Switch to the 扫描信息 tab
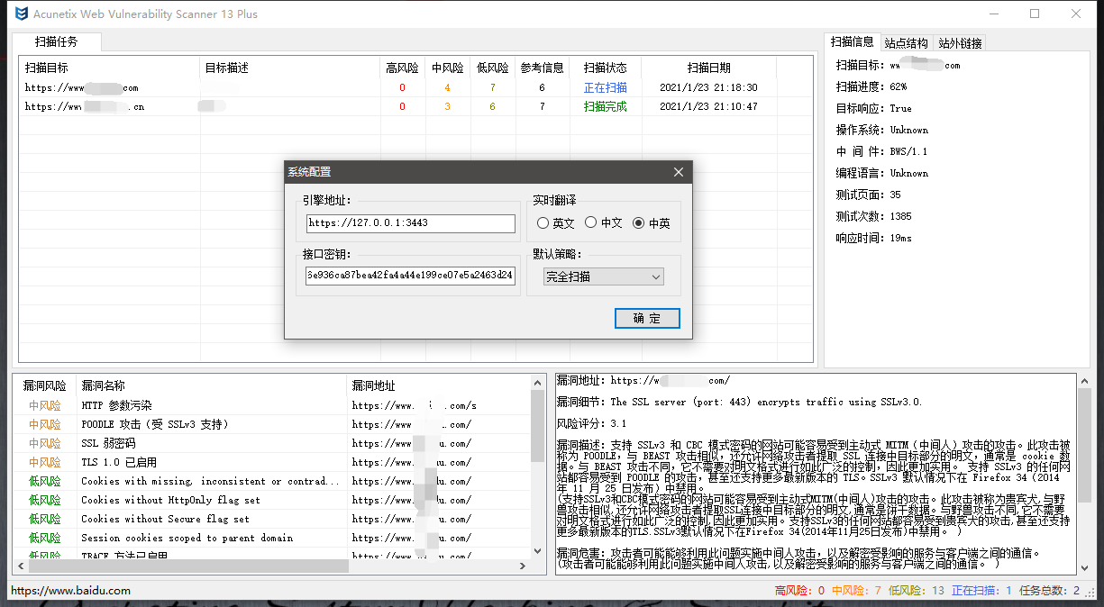The image size is (1104, 607). 853,41
